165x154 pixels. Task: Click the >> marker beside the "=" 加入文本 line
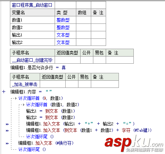(x=7, y=124)
